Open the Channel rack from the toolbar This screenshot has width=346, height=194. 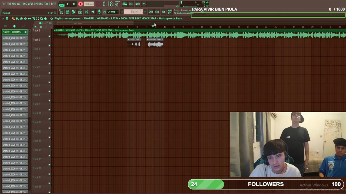67,12
